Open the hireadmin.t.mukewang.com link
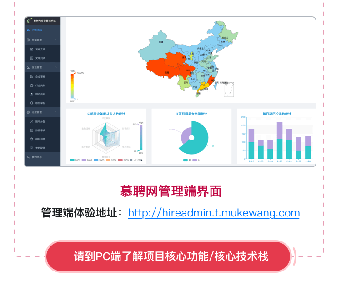The image size is (341, 291). tap(214, 213)
